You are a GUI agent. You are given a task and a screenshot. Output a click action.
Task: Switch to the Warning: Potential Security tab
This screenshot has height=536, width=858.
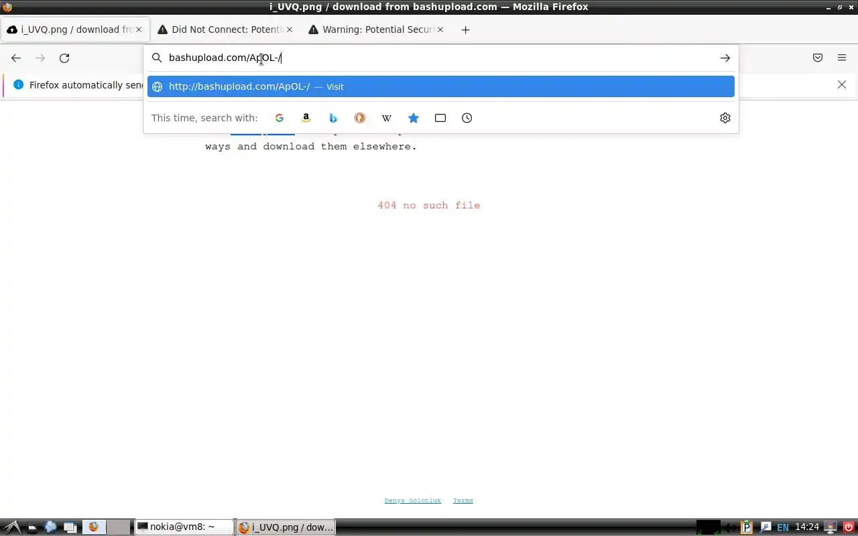(x=375, y=29)
